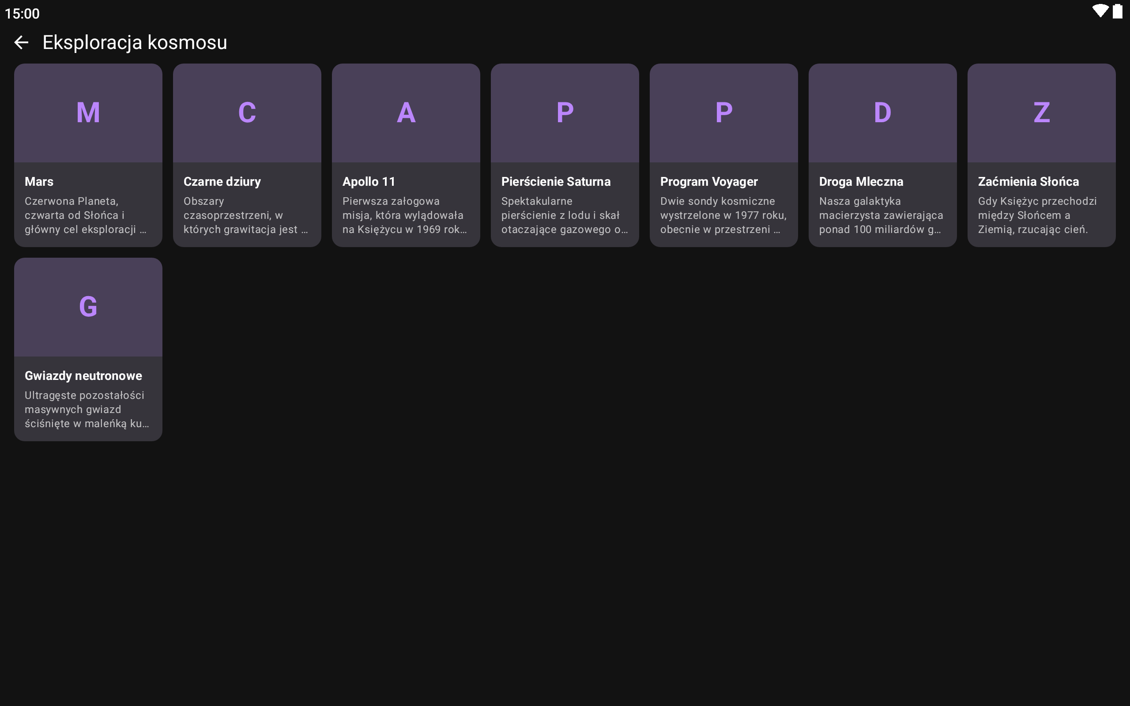Open Gwiazdy neutronowe description text

coord(87,409)
